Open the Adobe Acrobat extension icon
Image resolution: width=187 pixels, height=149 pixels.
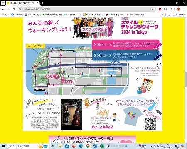160,9
